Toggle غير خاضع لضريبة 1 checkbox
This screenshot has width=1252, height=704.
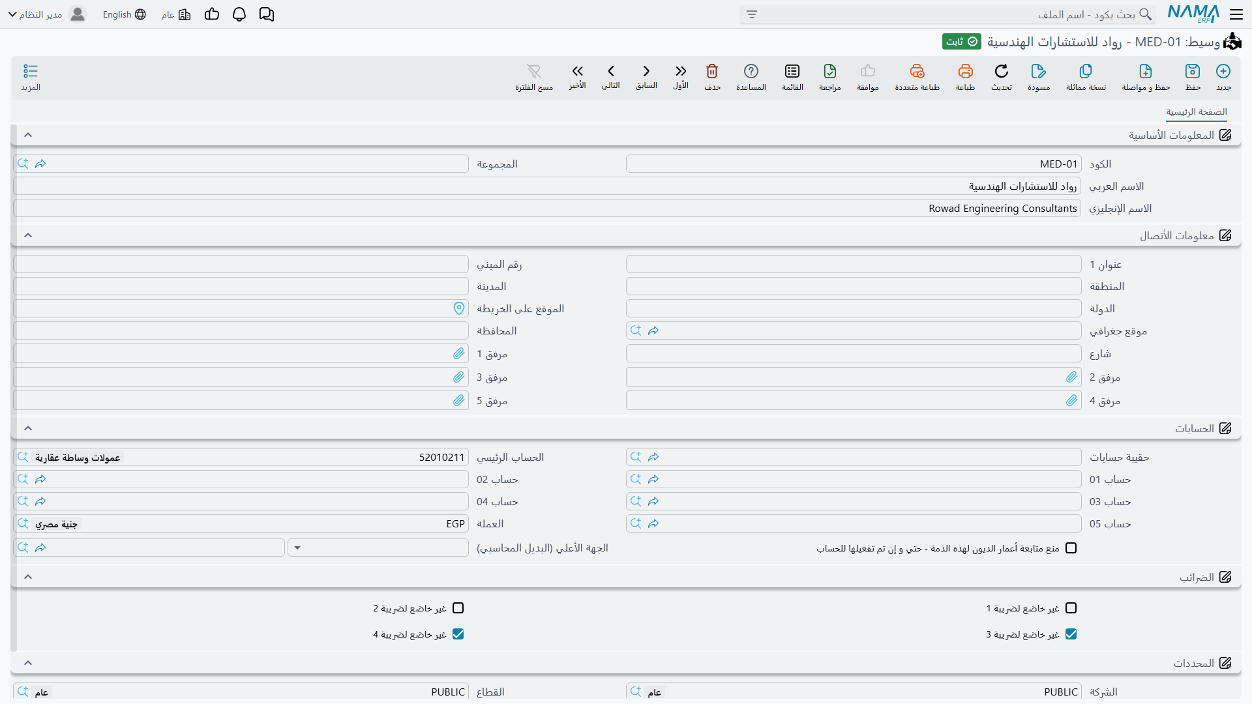pos(1071,608)
